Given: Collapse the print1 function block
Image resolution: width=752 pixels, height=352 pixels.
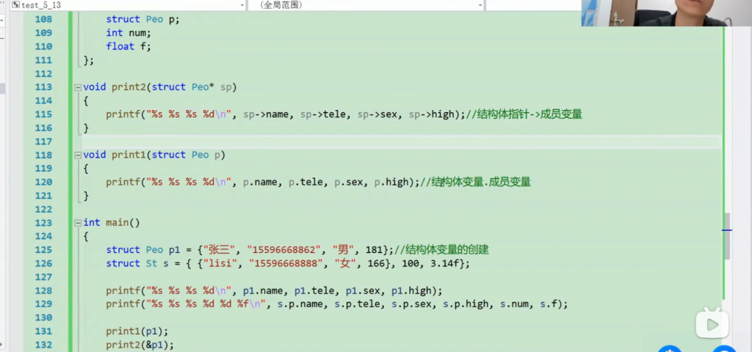Looking at the screenshot, I should pos(78,155).
